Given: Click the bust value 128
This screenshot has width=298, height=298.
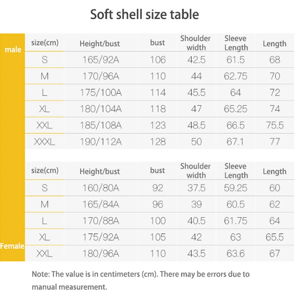Looking at the screenshot, I should (158, 142).
